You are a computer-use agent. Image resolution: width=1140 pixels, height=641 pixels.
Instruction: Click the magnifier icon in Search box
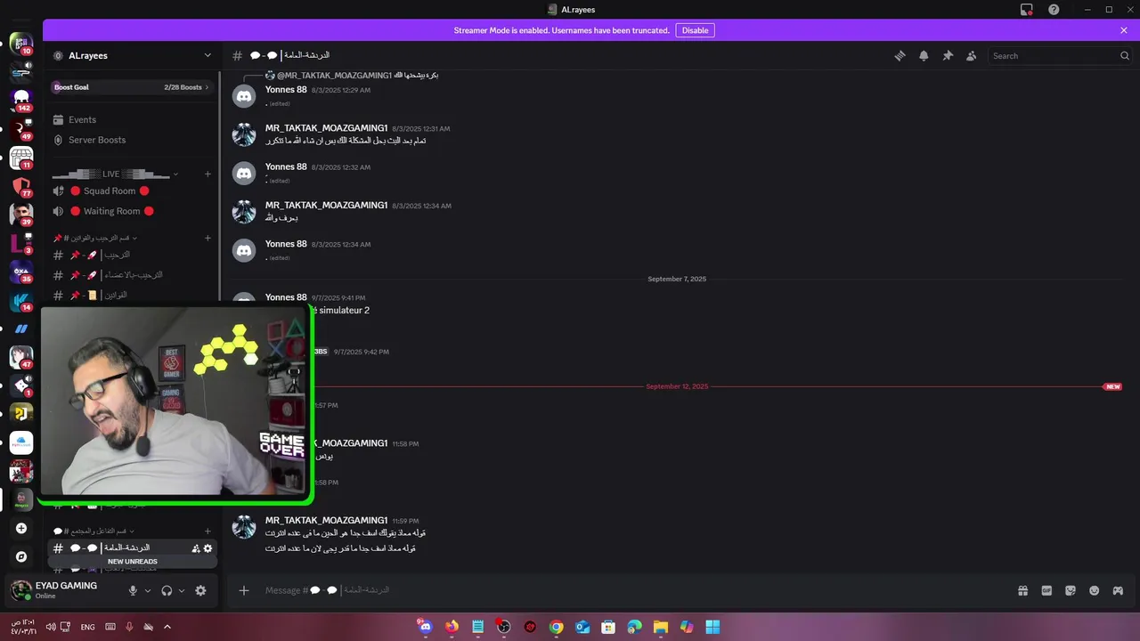pos(1124,55)
